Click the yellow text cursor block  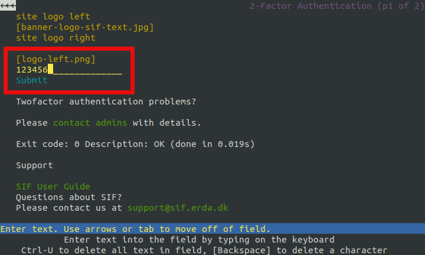[50, 70]
